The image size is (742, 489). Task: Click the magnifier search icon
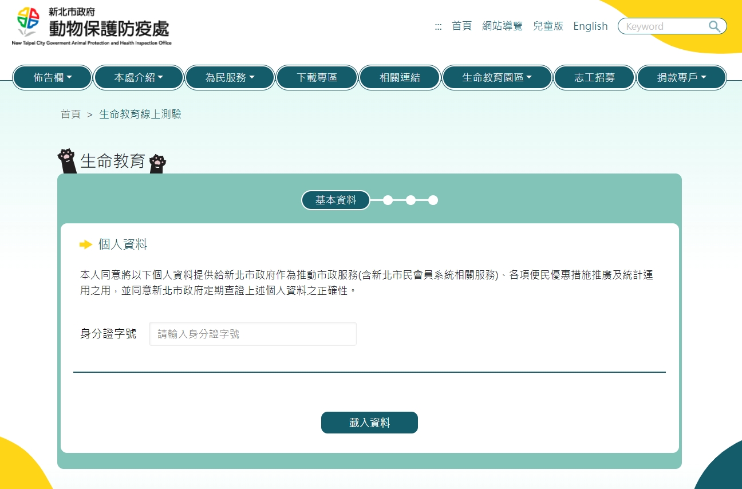point(714,26)
